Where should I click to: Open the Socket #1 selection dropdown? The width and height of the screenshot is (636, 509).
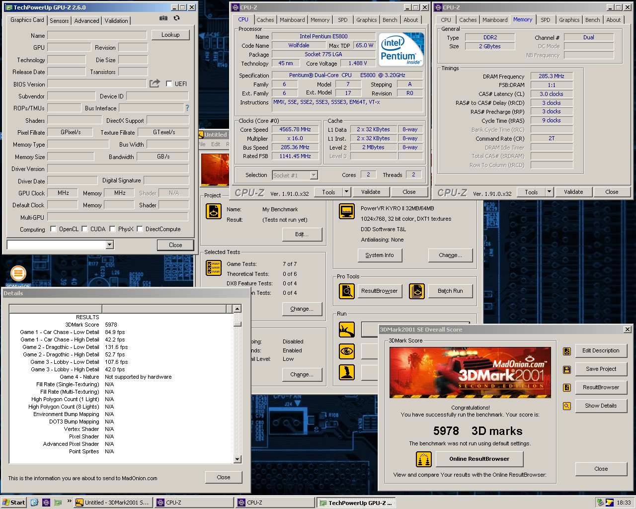click(x=314, y=175)
